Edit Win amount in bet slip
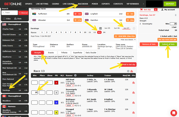 click(173, 24)
